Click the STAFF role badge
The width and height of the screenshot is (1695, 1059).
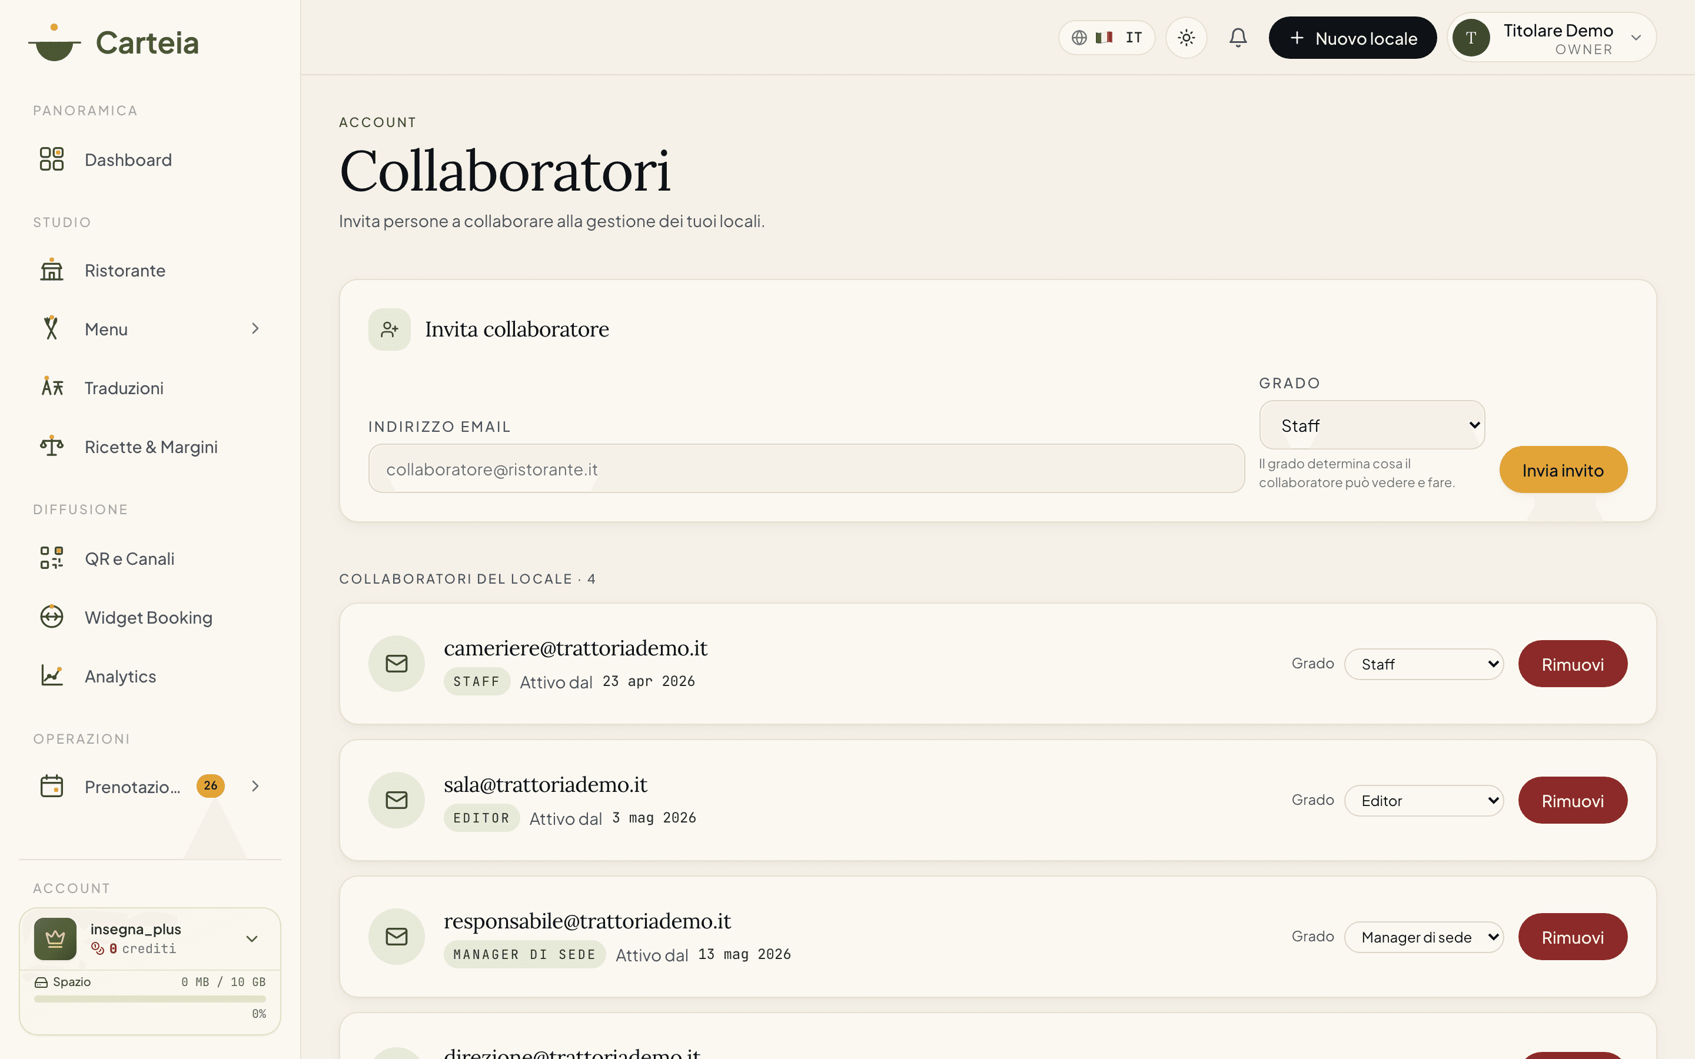click(476, 681)
